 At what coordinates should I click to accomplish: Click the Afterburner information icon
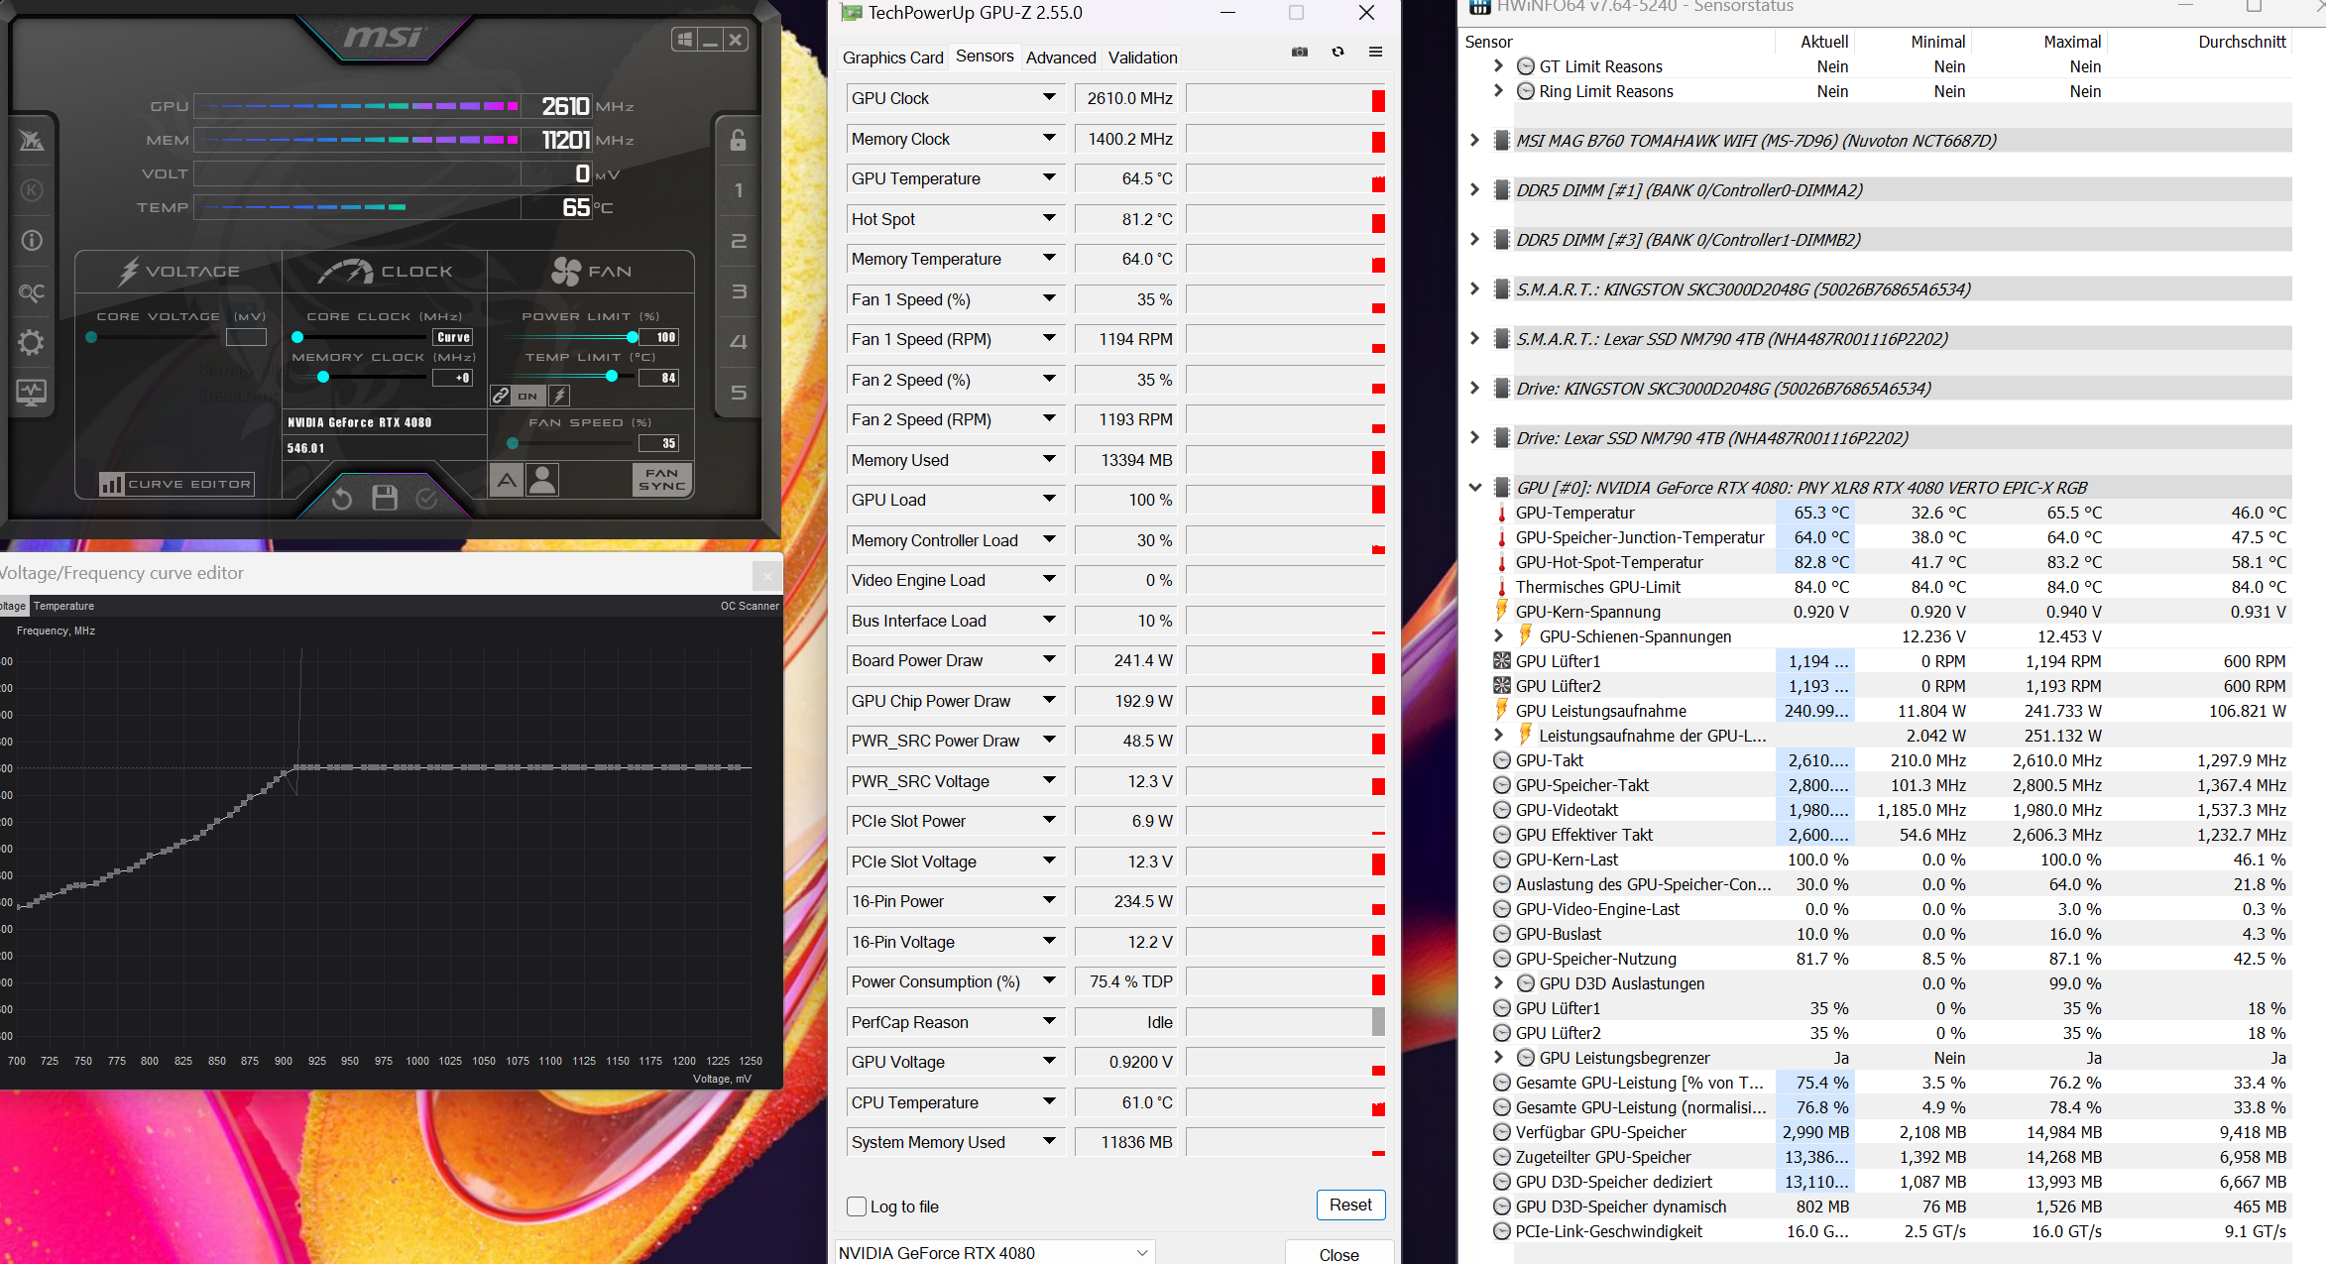click(32, 240)
